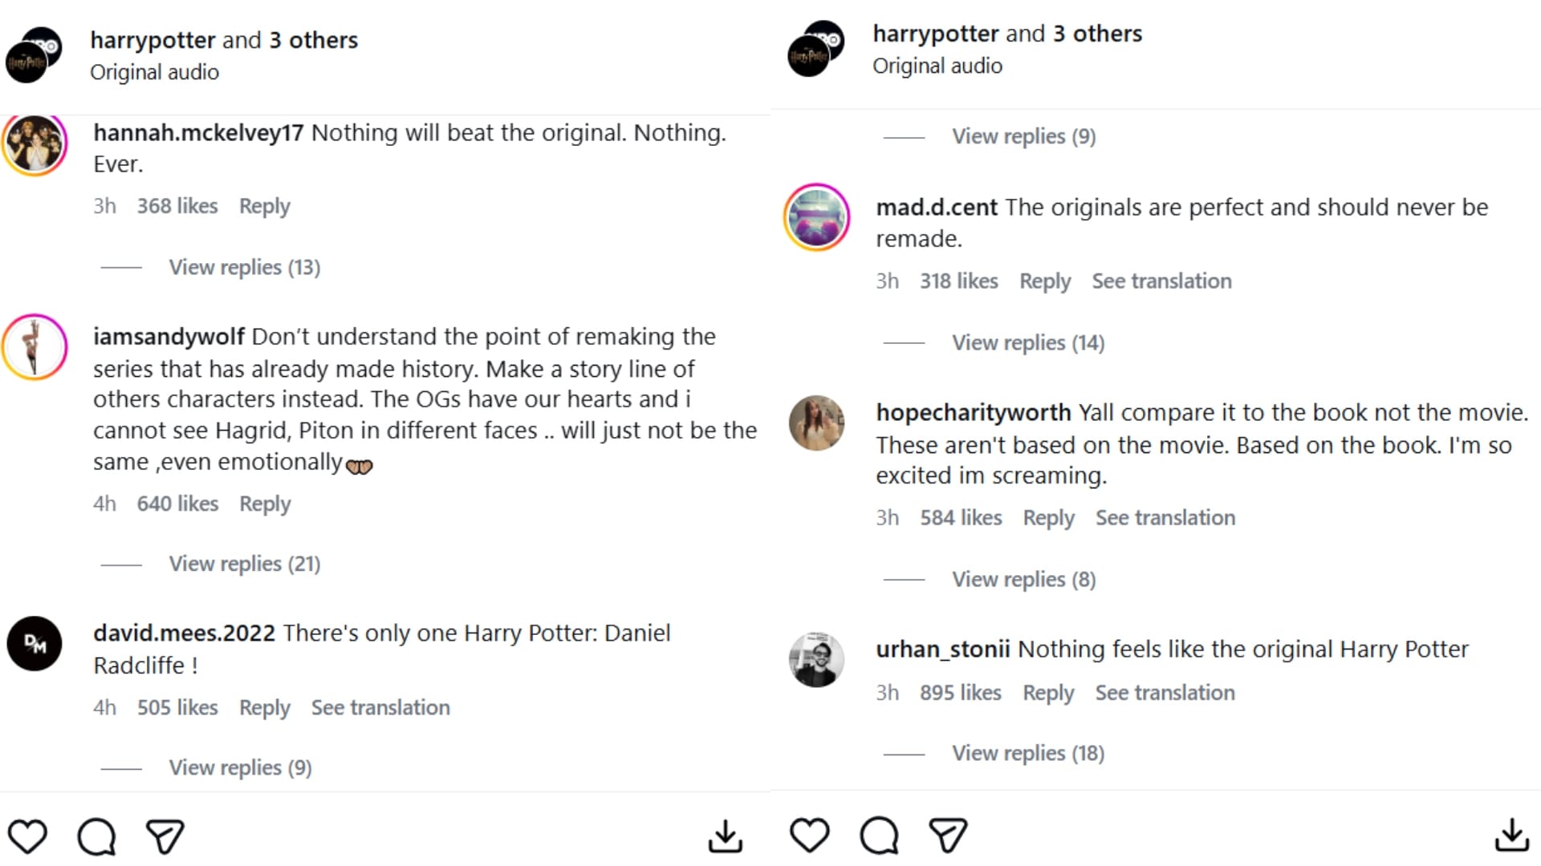View 14 replies under mad.d.cent comment

pyautogui.click(x=1027, y=342)
